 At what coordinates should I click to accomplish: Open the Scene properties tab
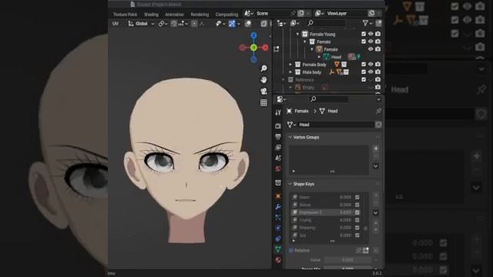point(278,158)
